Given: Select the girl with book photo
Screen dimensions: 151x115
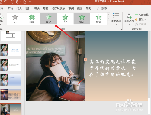Looking at the screenshot, I should 55,66.
